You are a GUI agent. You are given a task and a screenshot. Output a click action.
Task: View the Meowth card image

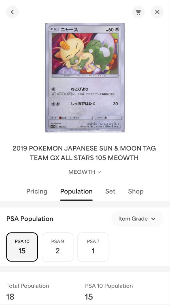[84, 78]
